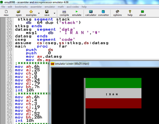Expand the save dropdown arrow
Image resolution: width=159 pixels, height=124 pixels.
click(x=54, y=13)
